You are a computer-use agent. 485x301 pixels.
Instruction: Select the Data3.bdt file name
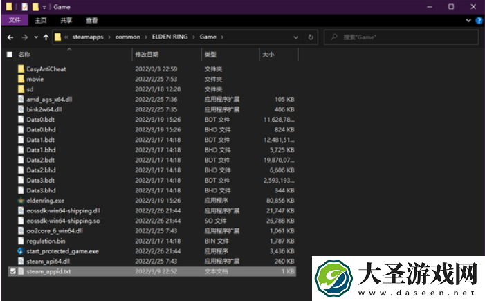point(41,181)
